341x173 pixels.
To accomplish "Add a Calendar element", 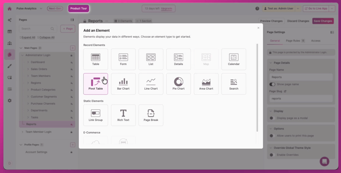I will (x=234, y=59).
